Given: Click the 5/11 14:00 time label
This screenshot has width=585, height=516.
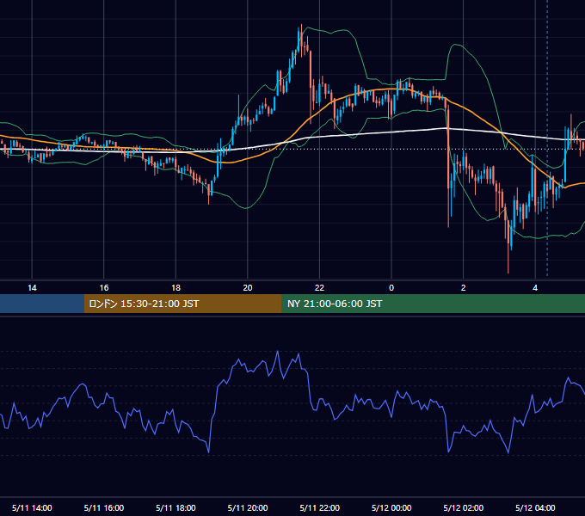Looking at the screenshot, I should pos(32,507).
